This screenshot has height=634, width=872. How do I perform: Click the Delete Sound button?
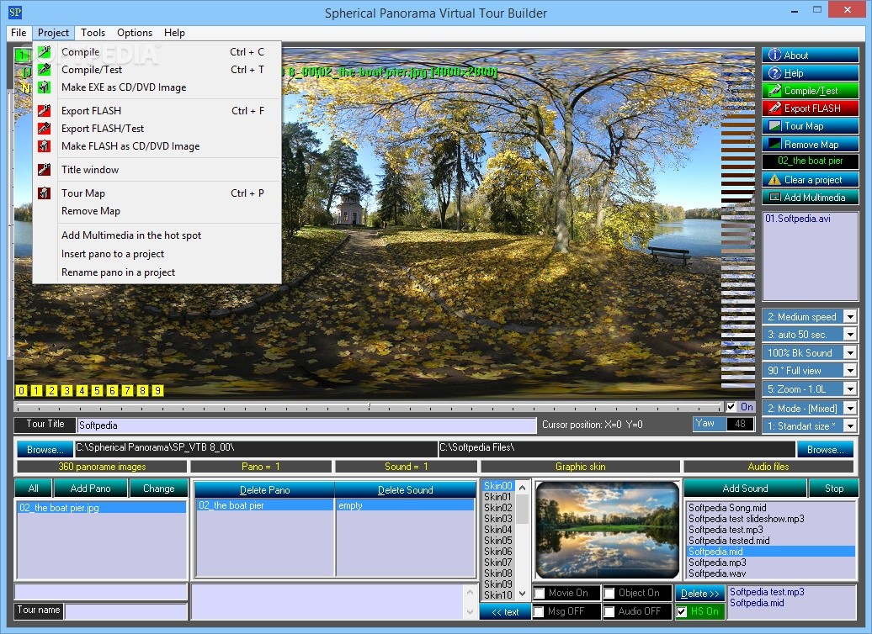tap(406, 490)
